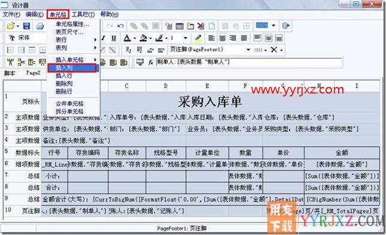Screen dimensions: 386x235
Task: Click the fx formula icon
Action: click(150, 62)
